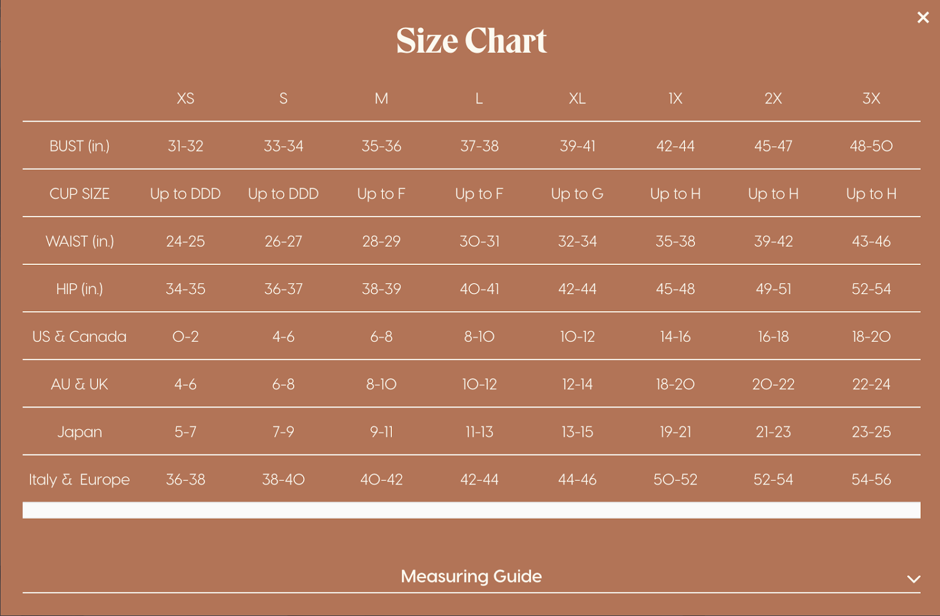
Task: Click the HIP row label
Action: (x=80, y=289)
